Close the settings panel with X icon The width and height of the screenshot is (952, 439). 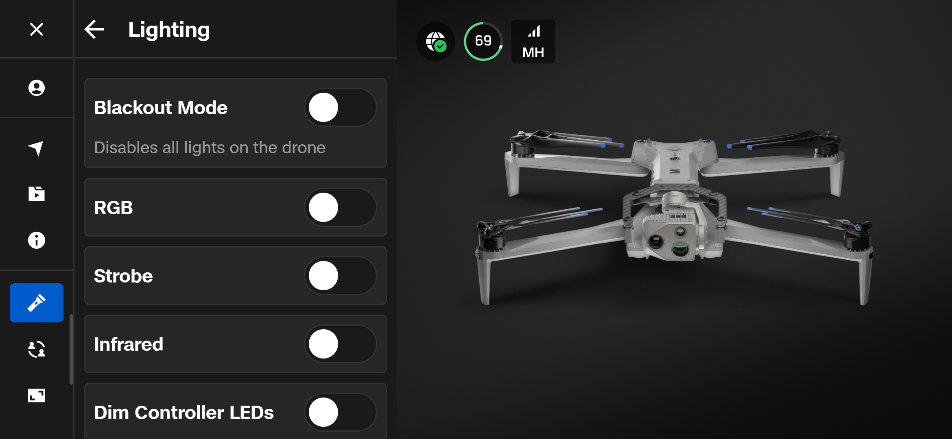point(37,29)
